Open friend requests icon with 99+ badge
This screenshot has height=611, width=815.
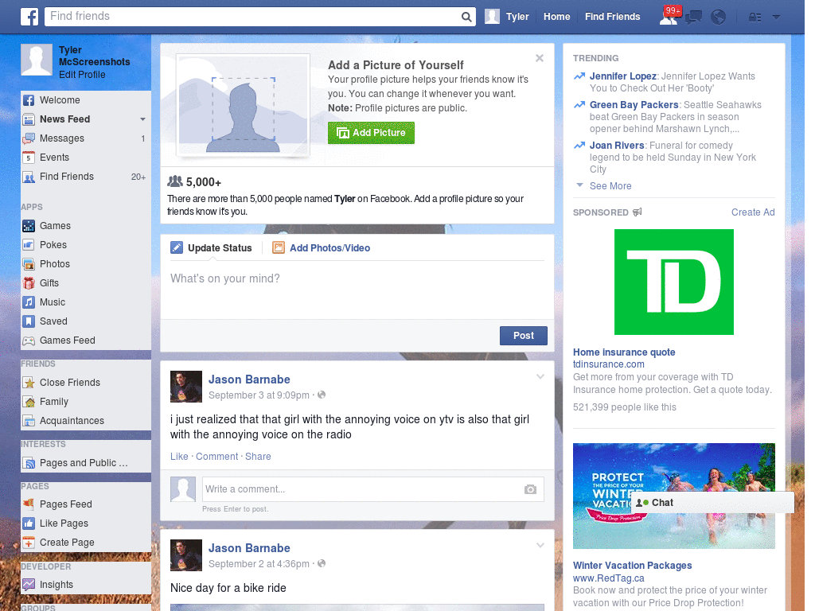coord(670,16)
